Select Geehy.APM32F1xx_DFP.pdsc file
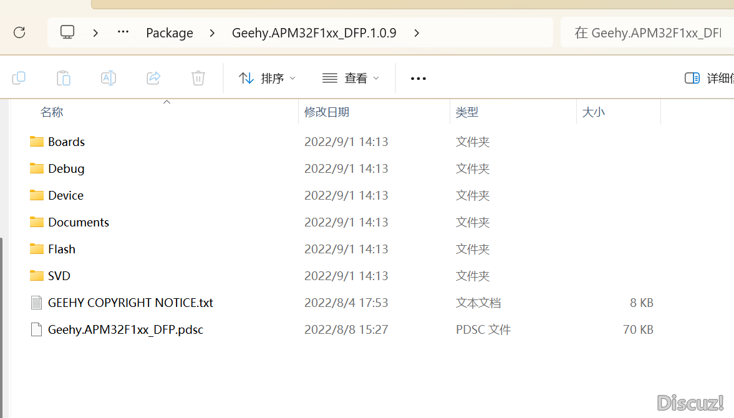 click(126, 329)
